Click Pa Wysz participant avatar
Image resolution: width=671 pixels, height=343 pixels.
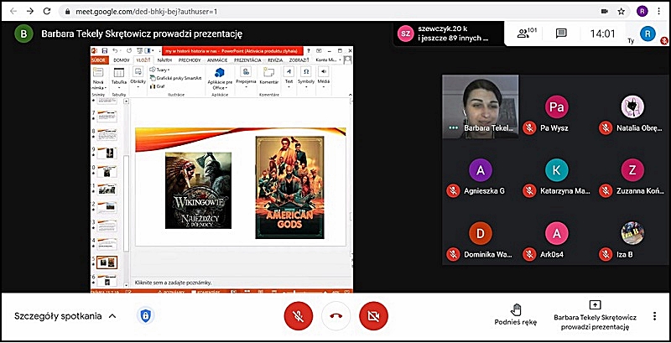(556, 107)
